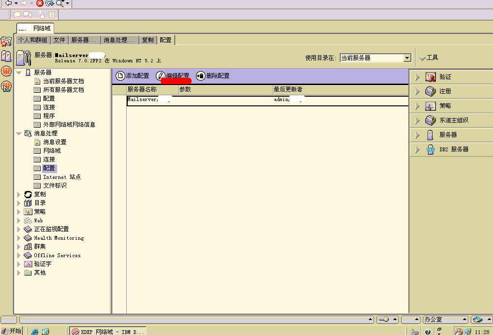
Task: Switch to the 个人和群组 tab
Action: 33,40
